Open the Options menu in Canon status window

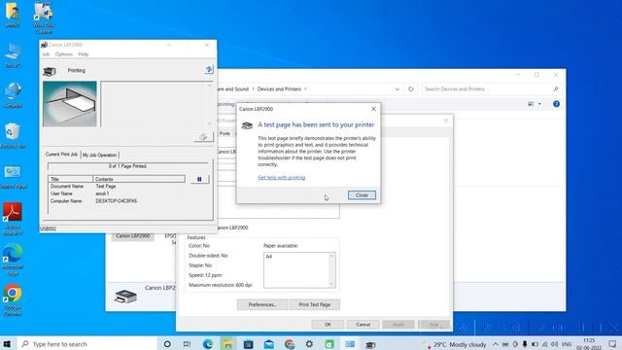pos(64,54)
